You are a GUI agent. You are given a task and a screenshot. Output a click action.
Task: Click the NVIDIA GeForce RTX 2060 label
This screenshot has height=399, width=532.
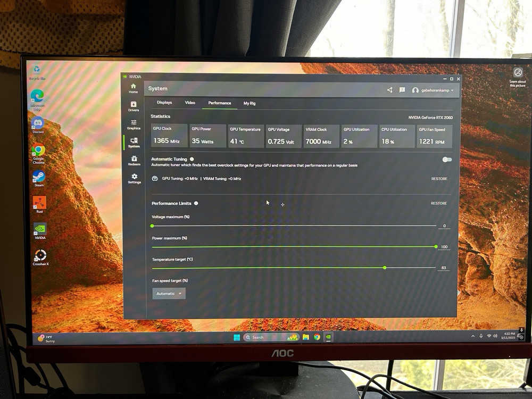click(x=430, y=118)
